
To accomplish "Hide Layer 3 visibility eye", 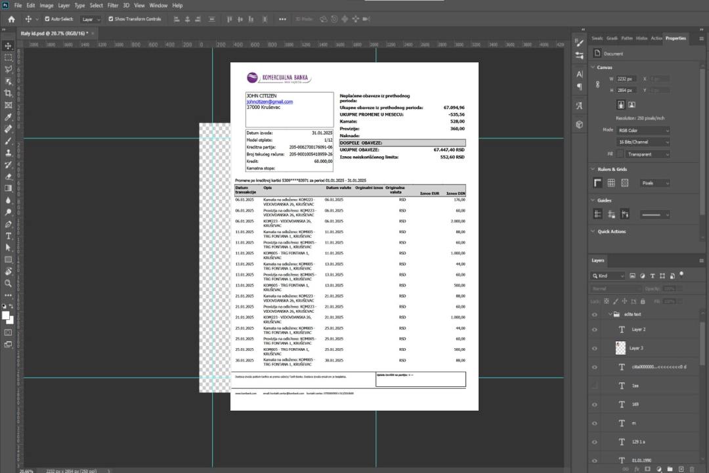I will click(595, 349).
